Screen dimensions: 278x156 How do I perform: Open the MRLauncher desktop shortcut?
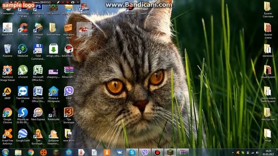(x=53, y=9)
